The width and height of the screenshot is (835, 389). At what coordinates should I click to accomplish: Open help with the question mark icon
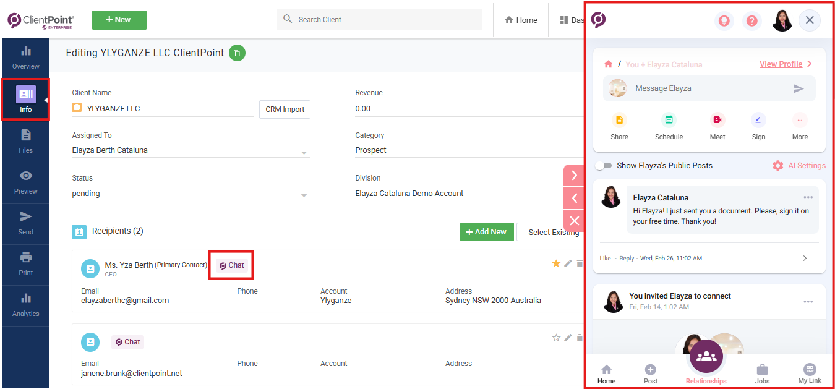coord(751,21)
